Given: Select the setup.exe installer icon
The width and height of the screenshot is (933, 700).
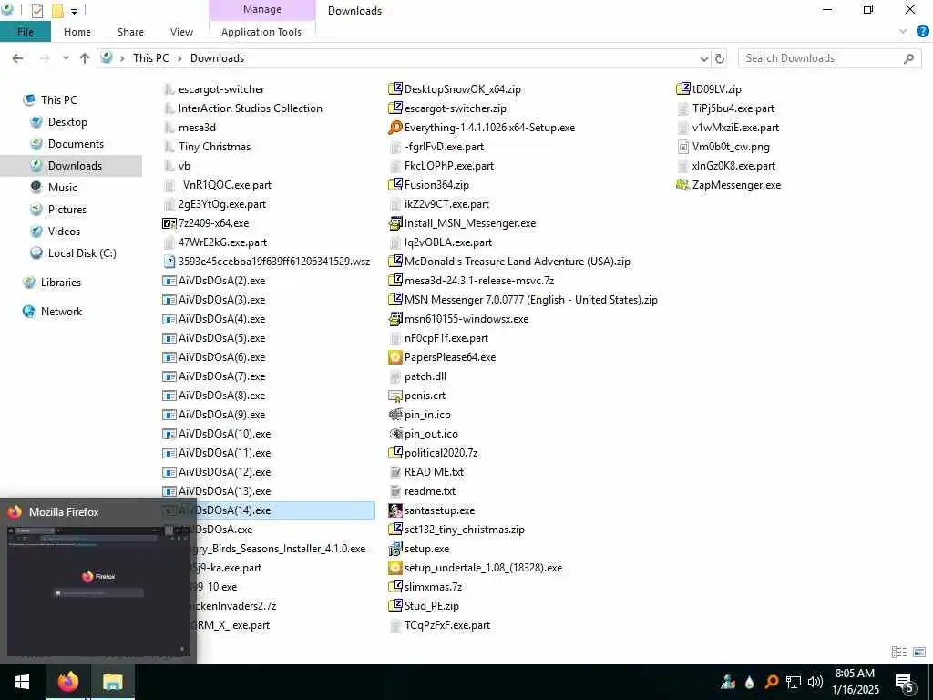Looking at the screenshot, I should point(395,549).
